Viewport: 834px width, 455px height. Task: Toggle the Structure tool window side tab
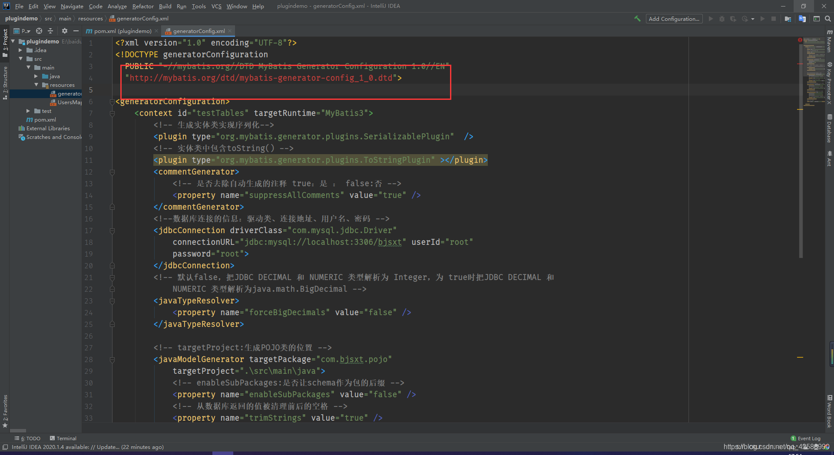click(5, 82)
